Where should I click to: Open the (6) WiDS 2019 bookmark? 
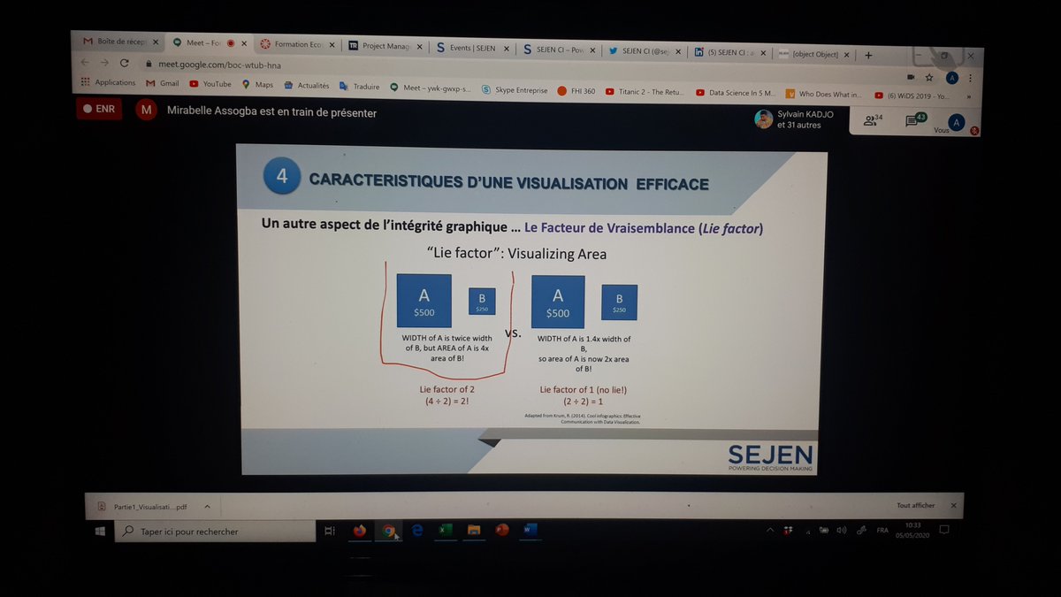(912, 96)
